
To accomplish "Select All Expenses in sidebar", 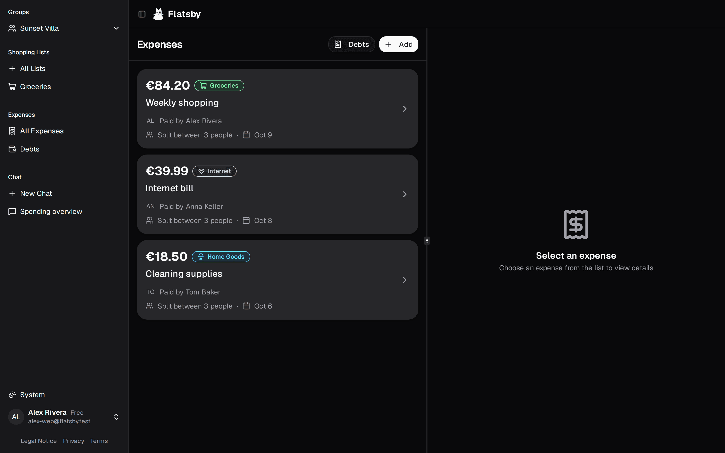I will pos(64,131).
